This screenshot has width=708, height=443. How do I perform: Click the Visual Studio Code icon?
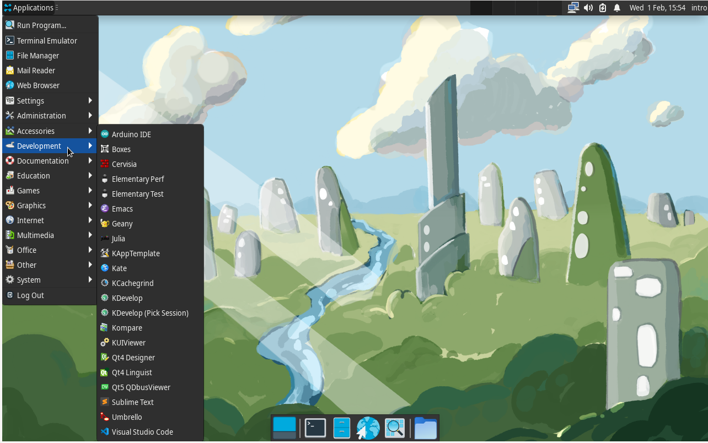point(104,432)
